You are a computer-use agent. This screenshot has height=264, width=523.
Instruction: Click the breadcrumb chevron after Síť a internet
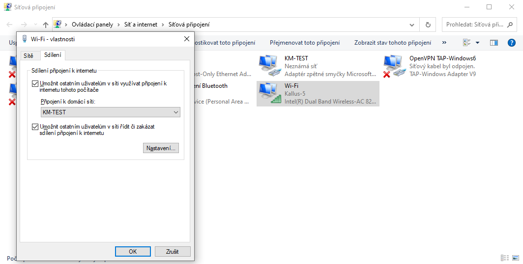coord(163,25)
